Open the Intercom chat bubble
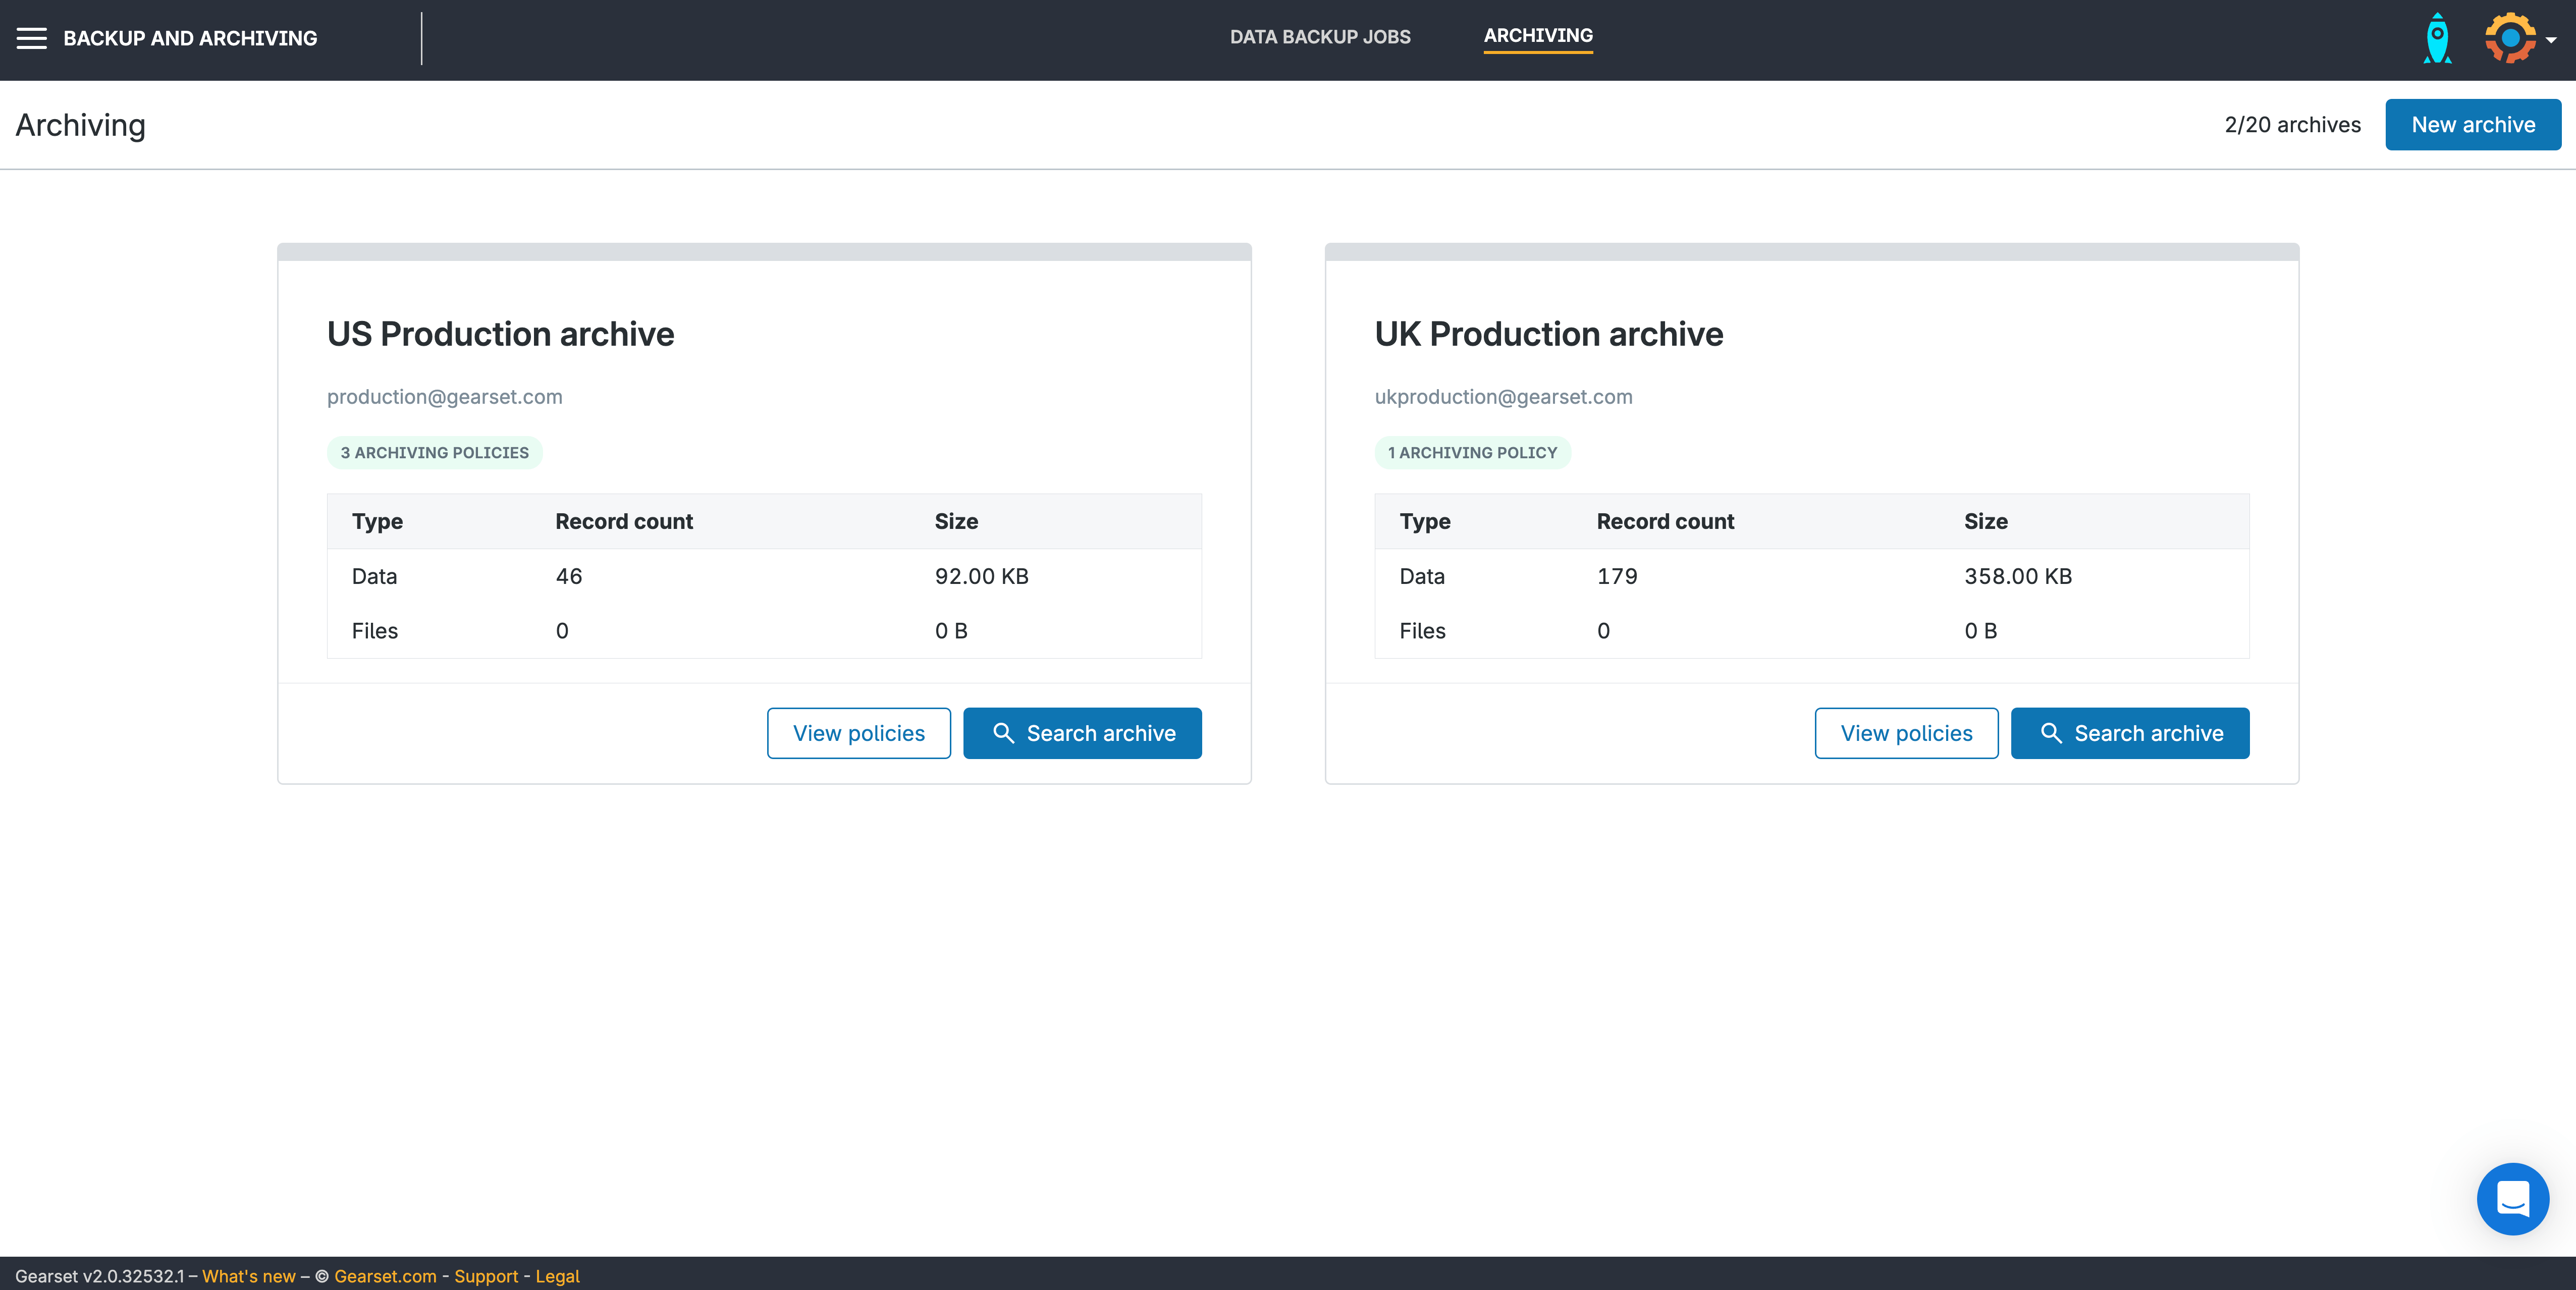 pos(2512,1198)
